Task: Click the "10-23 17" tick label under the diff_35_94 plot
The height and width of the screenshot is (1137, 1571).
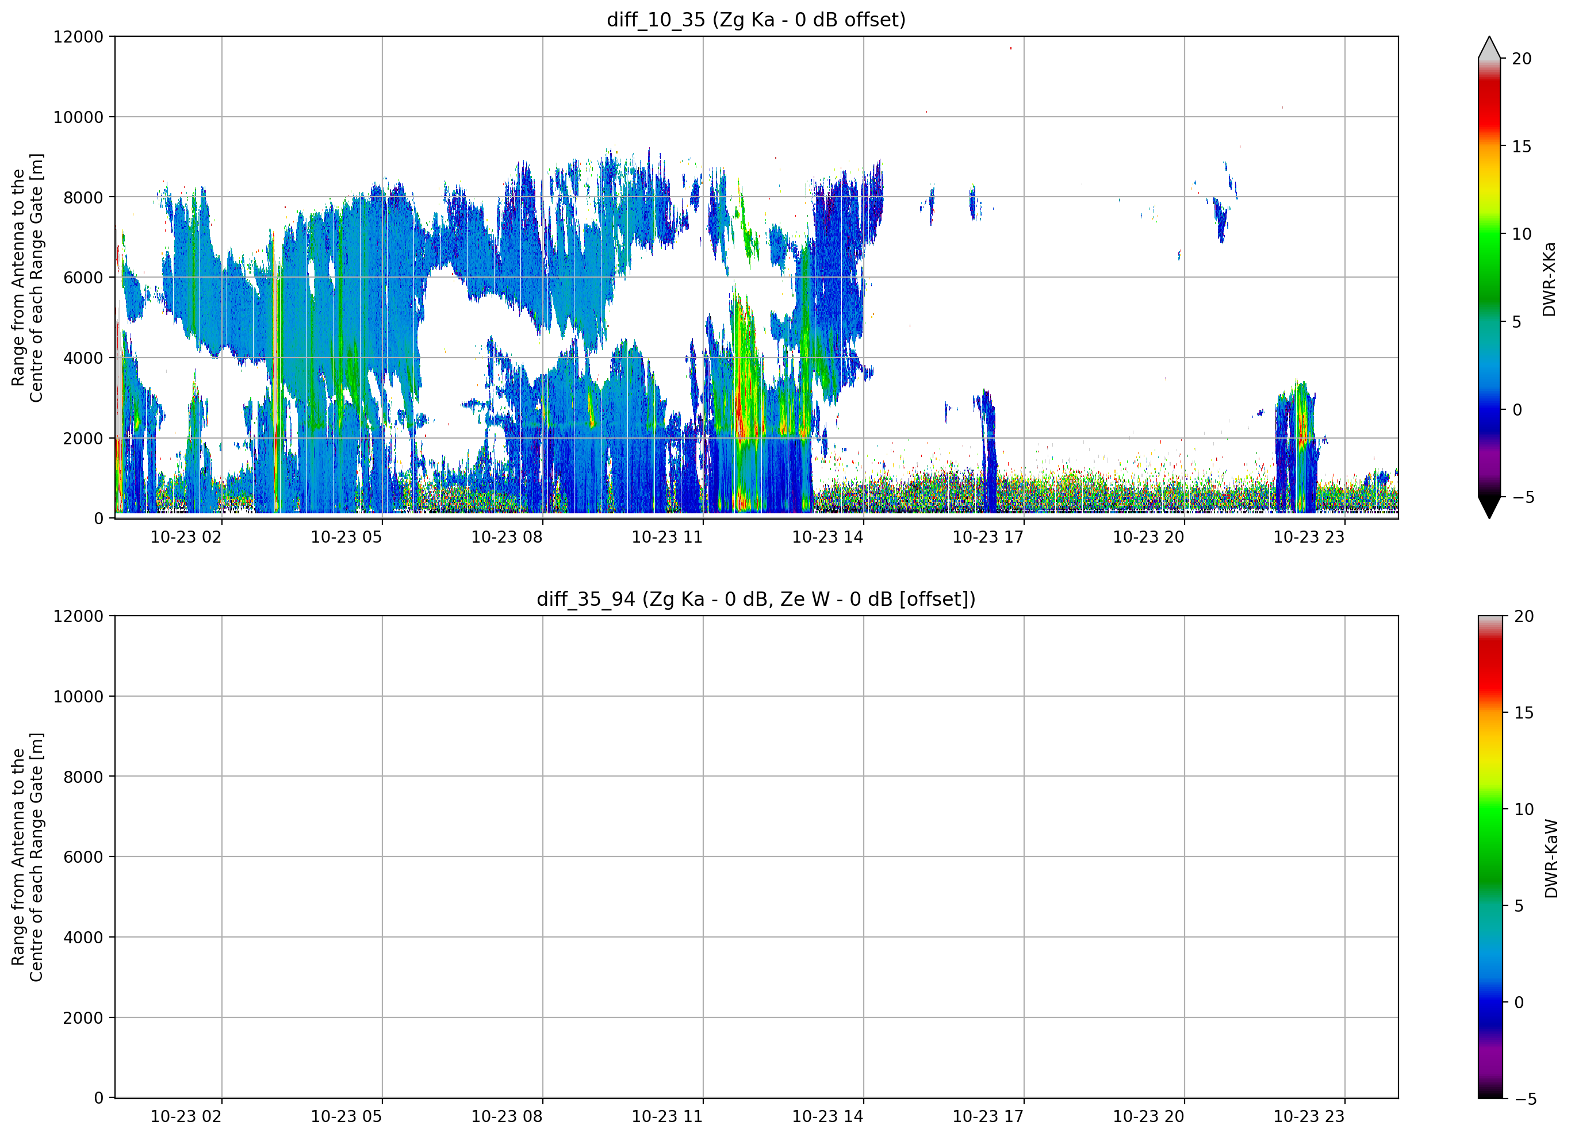Action: 988,1117
